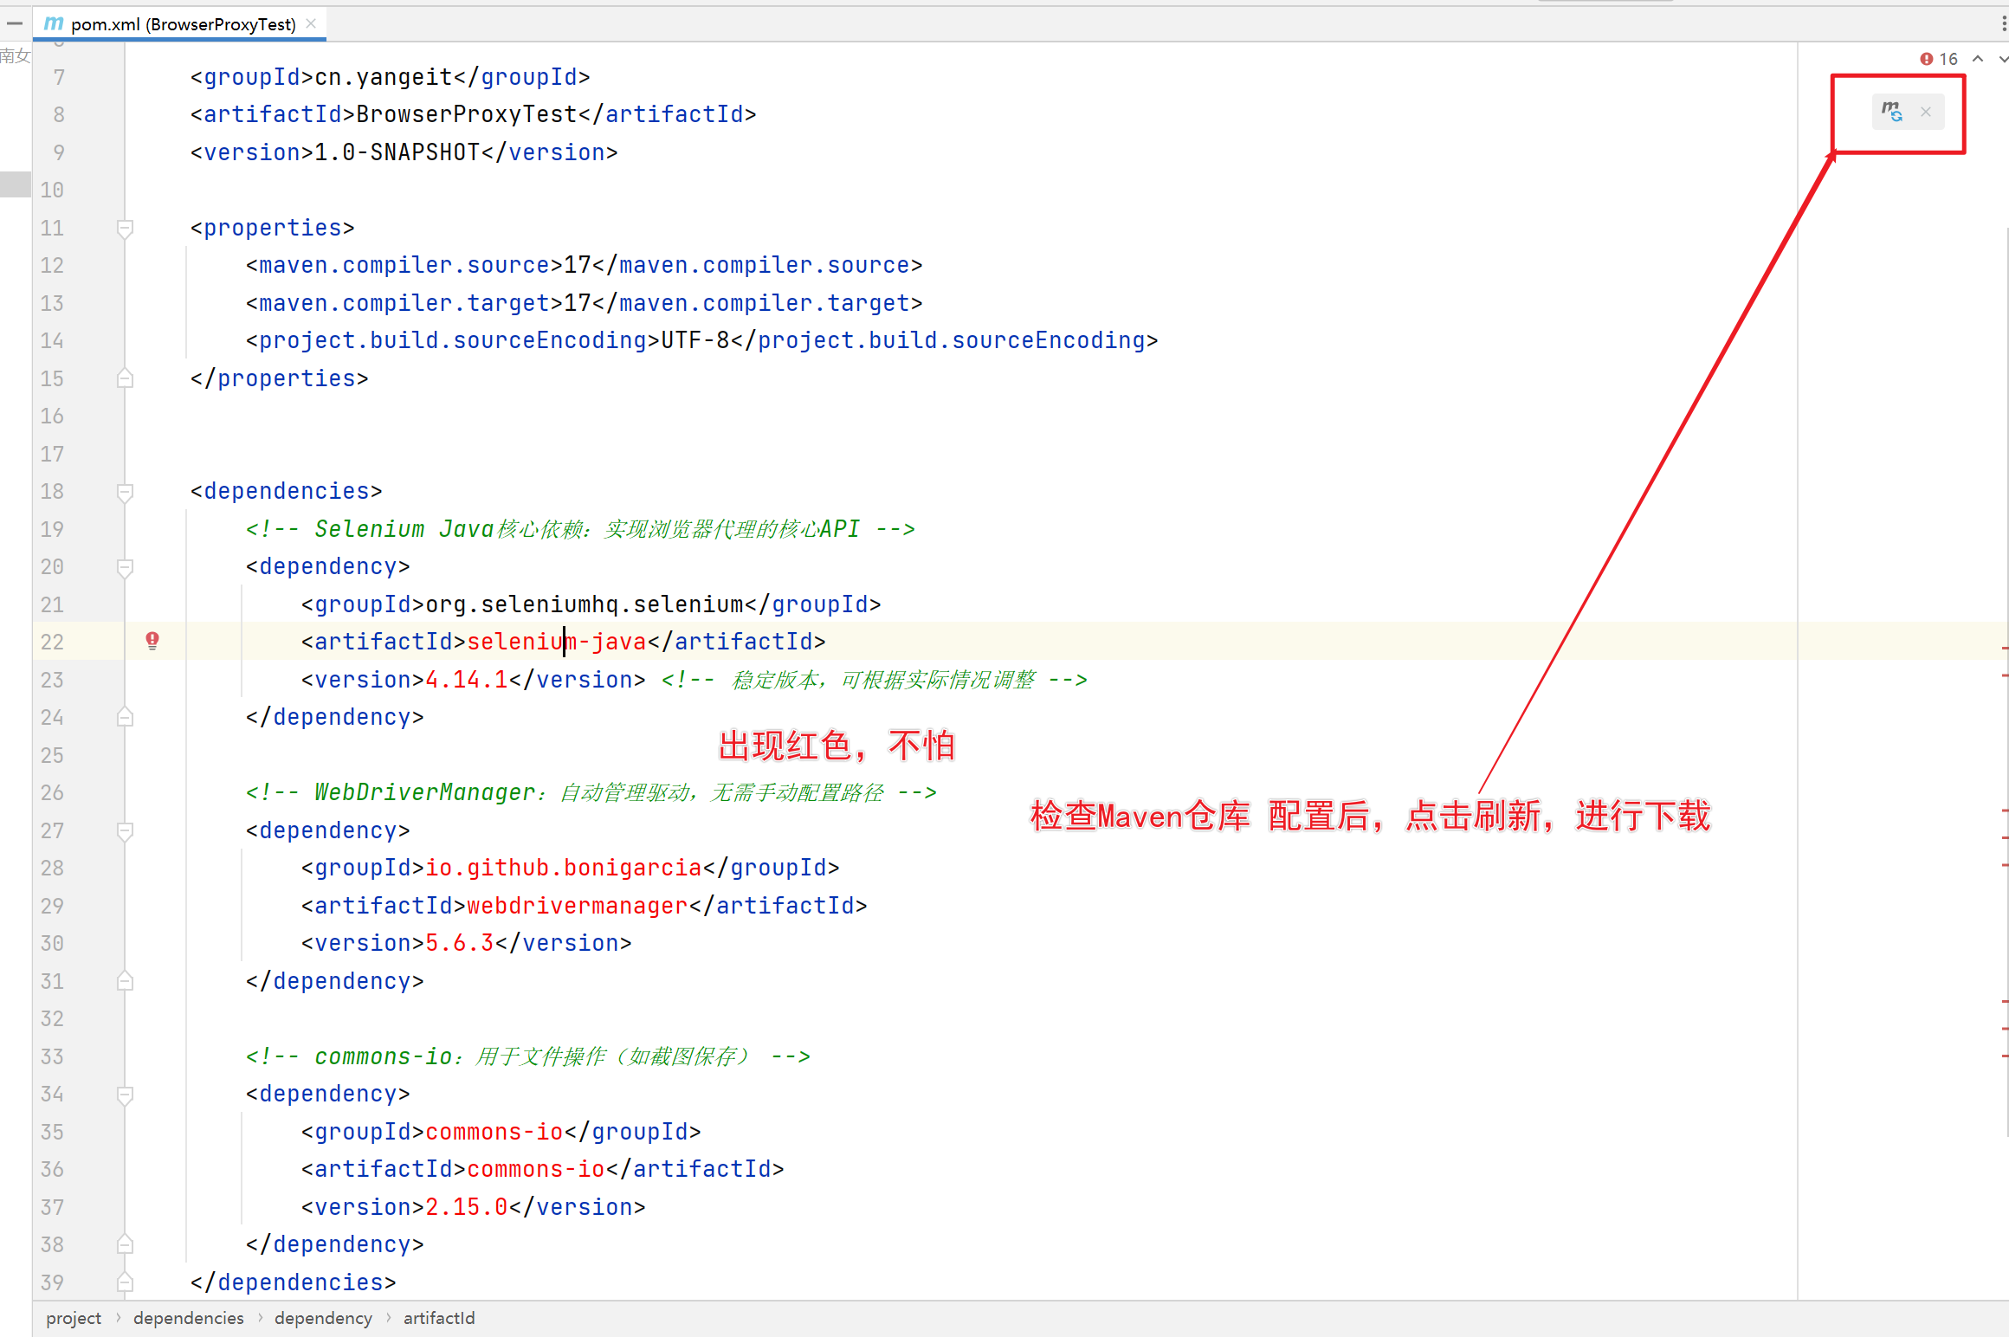
Task: Click the minimize tool window dash icon
Action: 15,23
